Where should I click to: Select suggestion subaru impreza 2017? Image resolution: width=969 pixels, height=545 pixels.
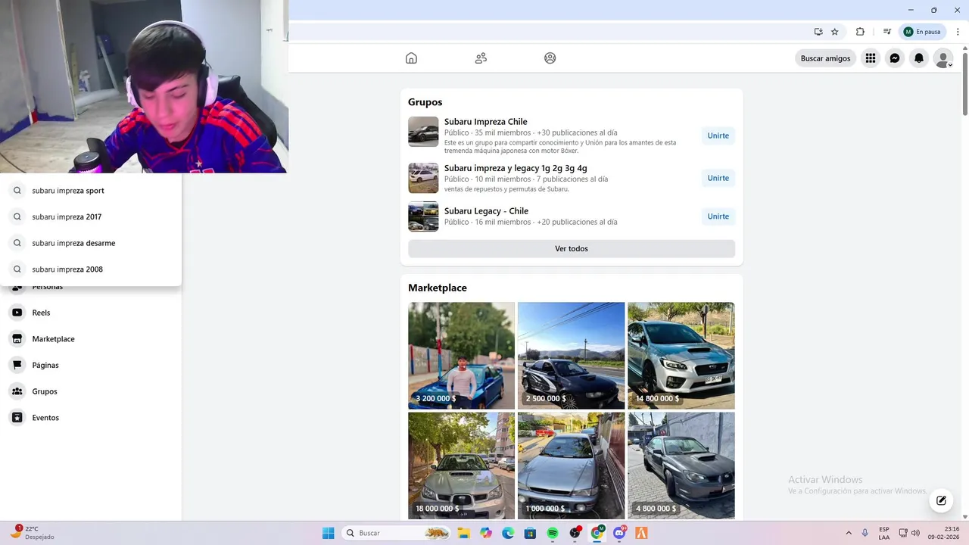(91, 217)
